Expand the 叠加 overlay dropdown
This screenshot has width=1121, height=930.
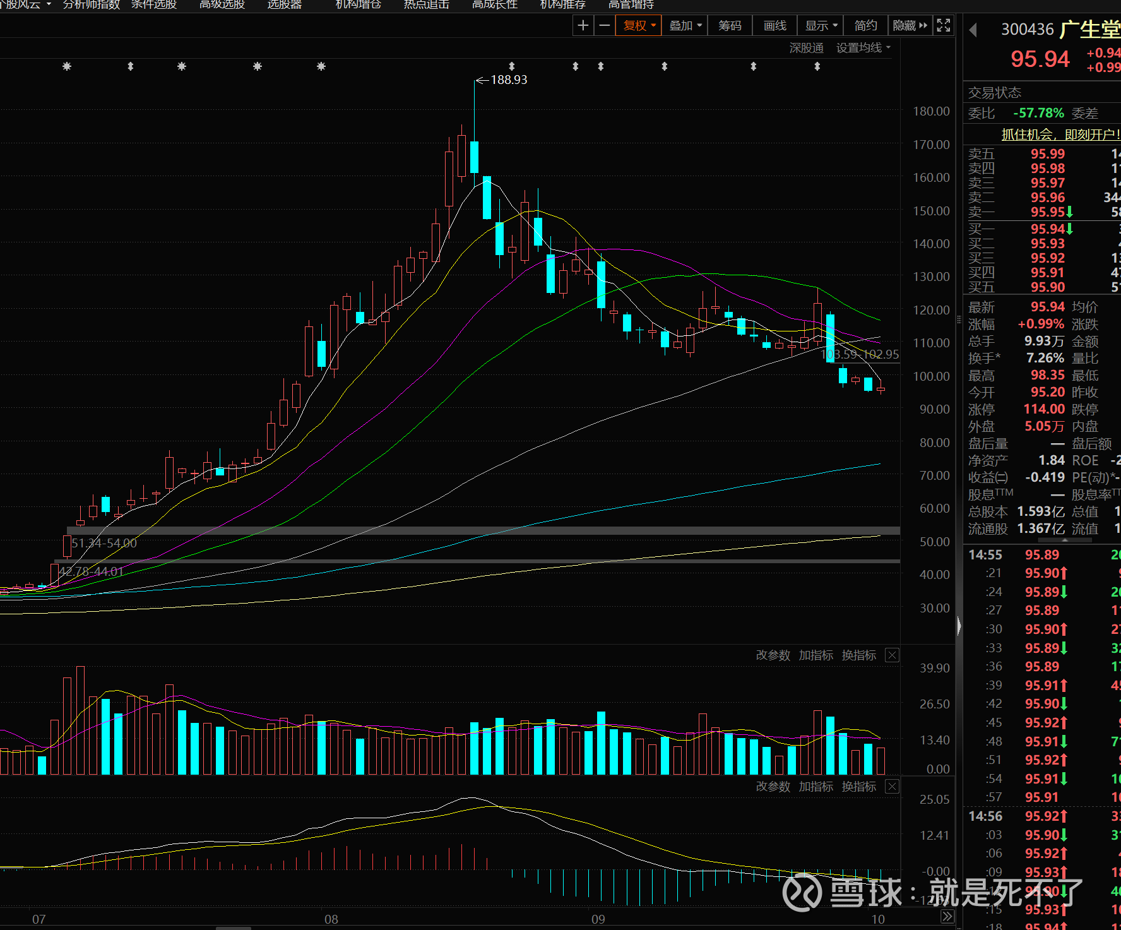(x=685, y=25)
